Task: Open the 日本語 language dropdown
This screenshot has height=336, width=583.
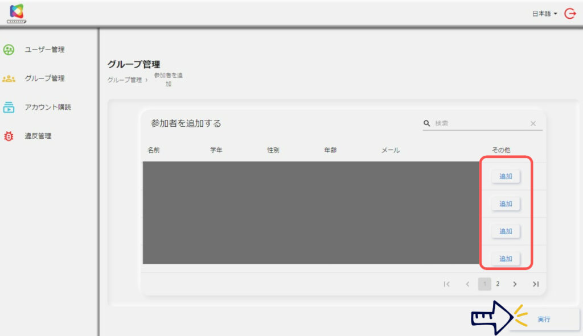Action: (545, 14)
